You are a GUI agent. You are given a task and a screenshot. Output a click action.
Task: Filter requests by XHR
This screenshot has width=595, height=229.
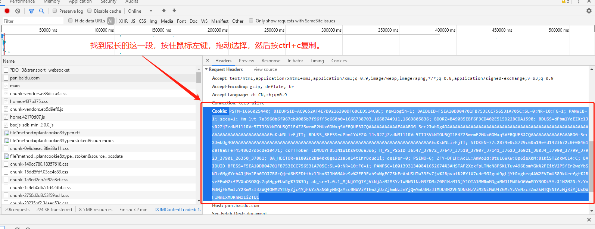[123, 21]
